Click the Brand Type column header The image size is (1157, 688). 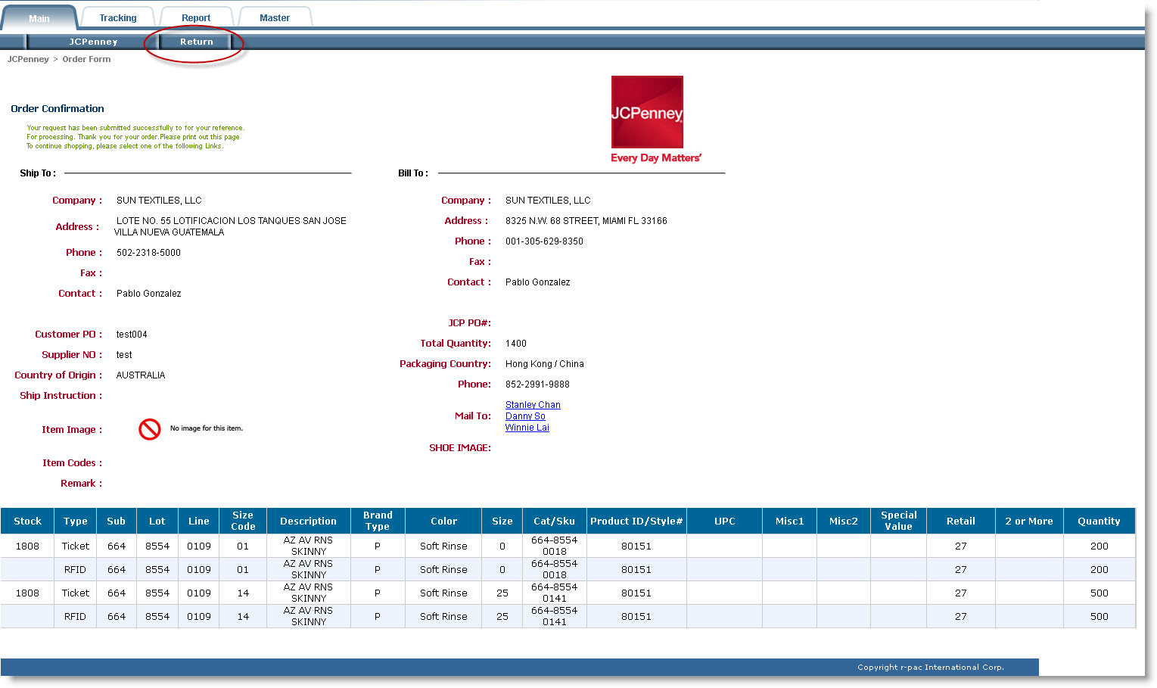(x=378, y=521)
